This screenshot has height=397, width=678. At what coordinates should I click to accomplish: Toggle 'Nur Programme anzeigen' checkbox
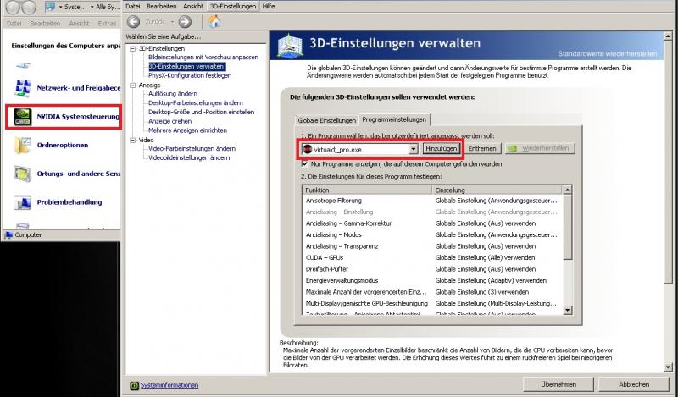coord(305,163)
